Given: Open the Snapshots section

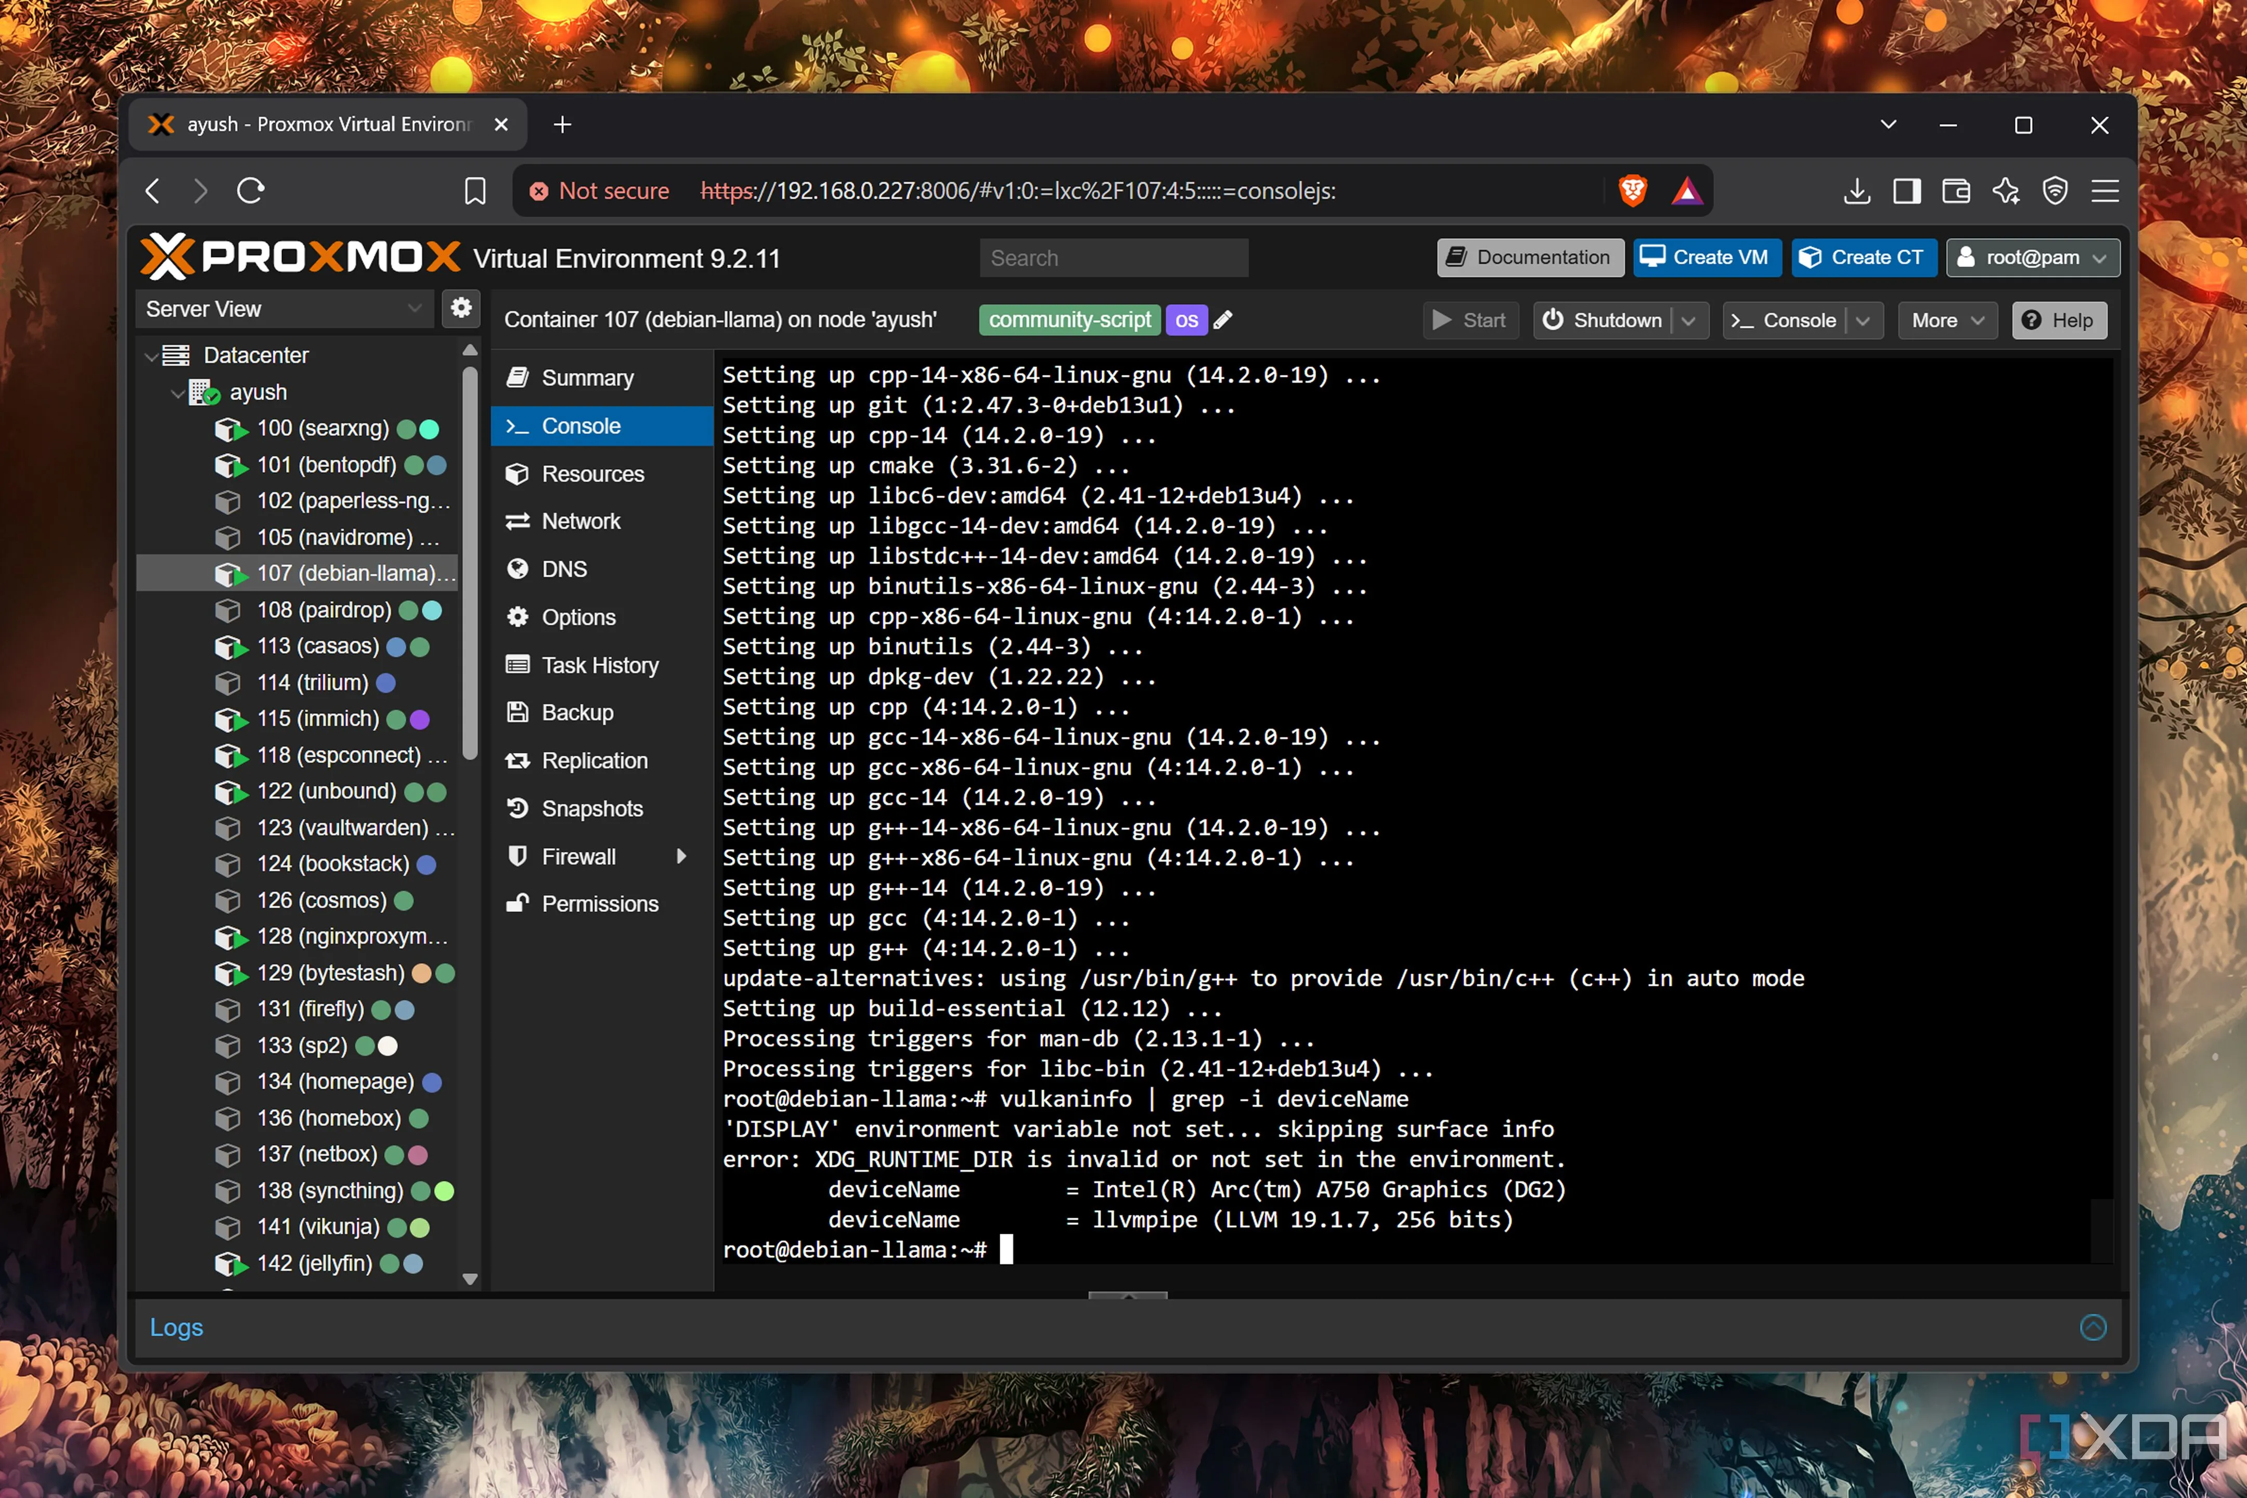Looking at the screenshot, I should point(602,809).
